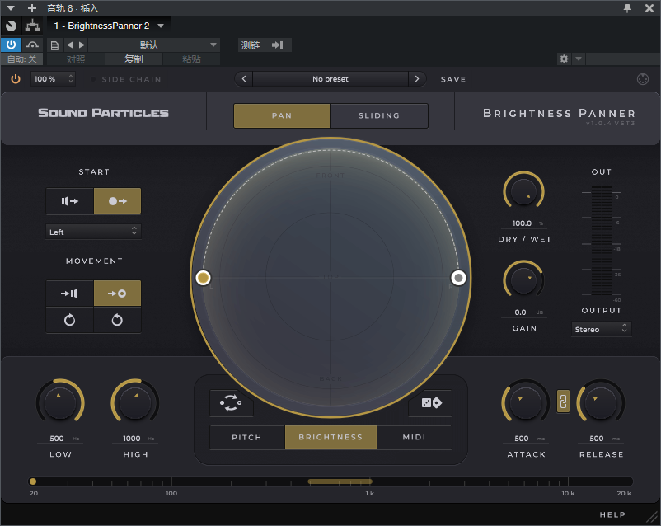Click the 复制 copy button

pos(134,59)
